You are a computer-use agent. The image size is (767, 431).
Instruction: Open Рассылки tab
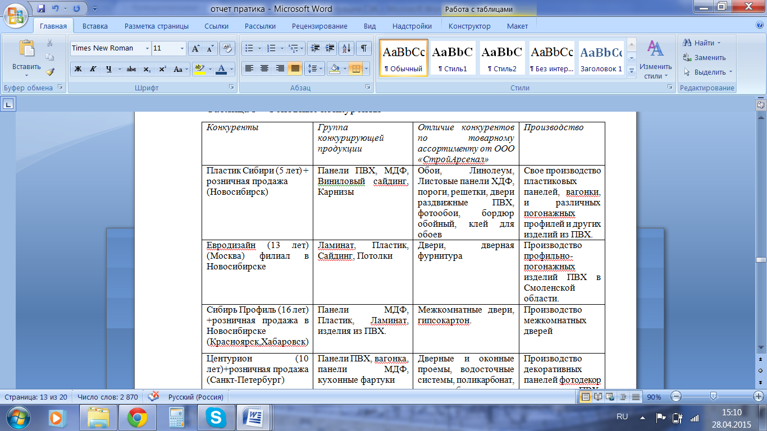260,26
